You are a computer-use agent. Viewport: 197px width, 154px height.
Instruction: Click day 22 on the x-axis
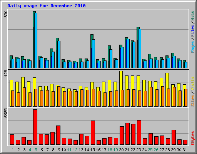pos(133,150)
